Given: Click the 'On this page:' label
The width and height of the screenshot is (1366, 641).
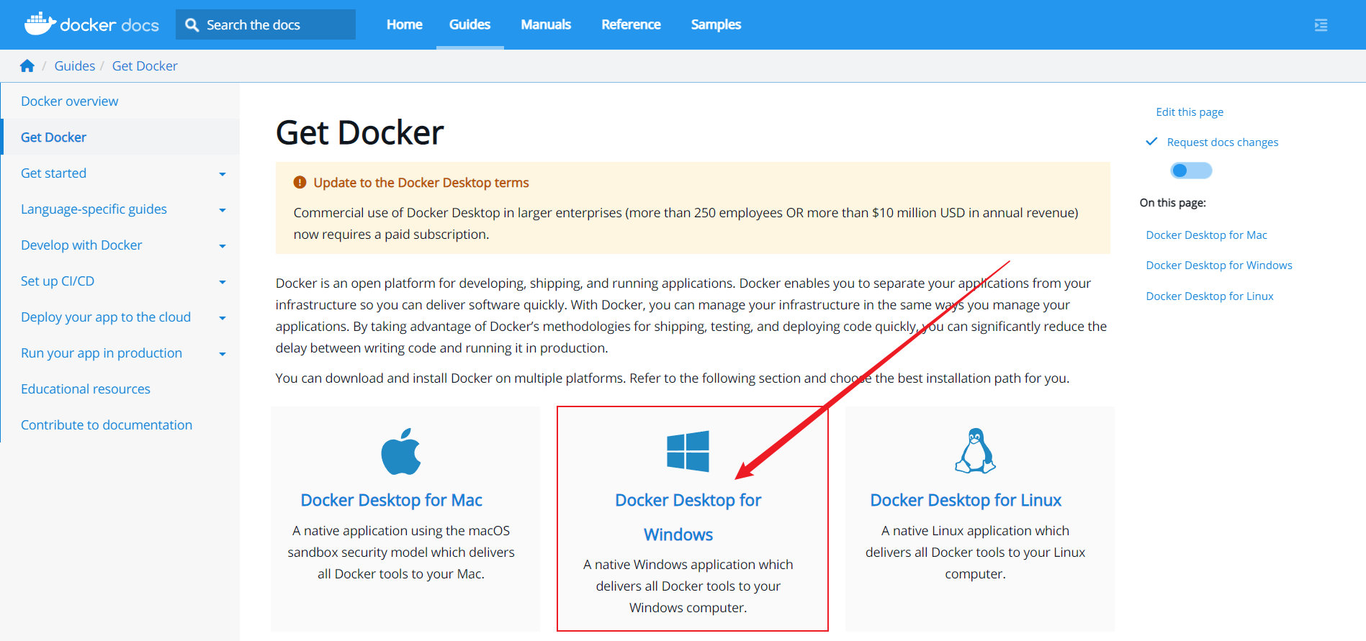Looking at the screenshot, I should 1172,203.
